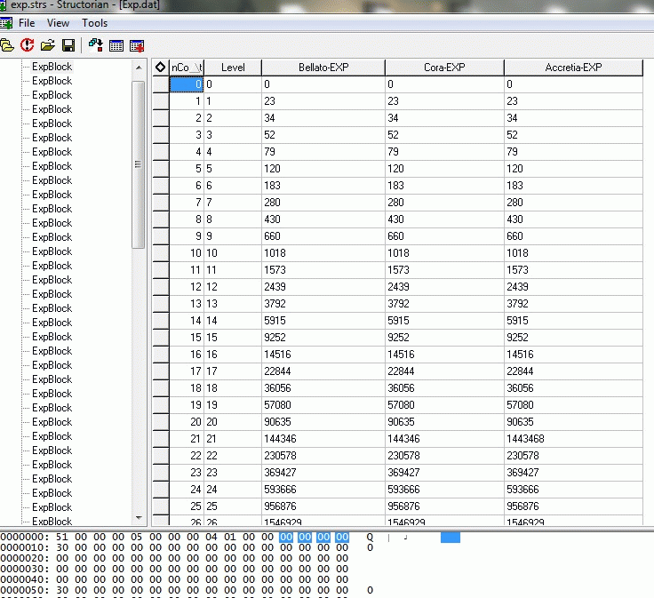This screenshot has width=654, height=598.
Task: Select Accretia-EXP cell with value 660
Action: click(573, 236)
